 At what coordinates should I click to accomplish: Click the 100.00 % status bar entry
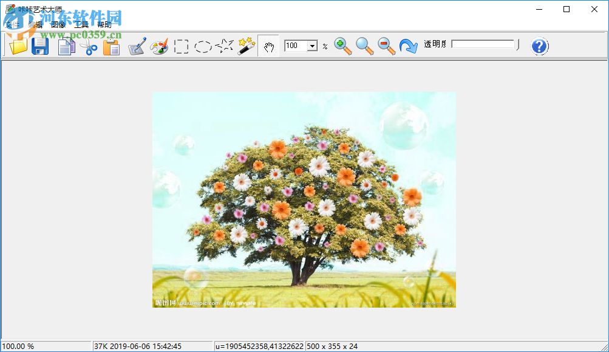[x=18, y=346]
